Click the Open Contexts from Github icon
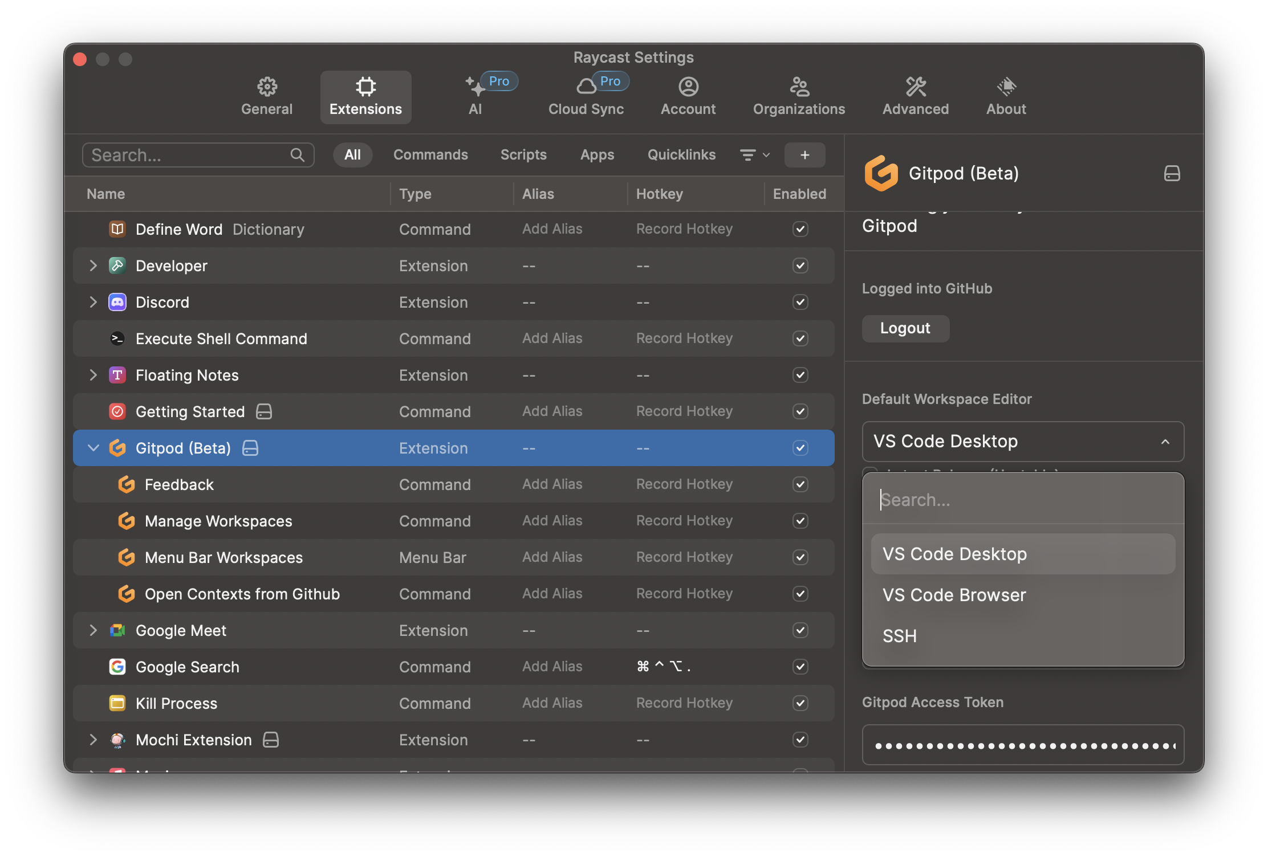Image resolution: width=1268 pixels, height=857 pixels. tap(127, 594)
